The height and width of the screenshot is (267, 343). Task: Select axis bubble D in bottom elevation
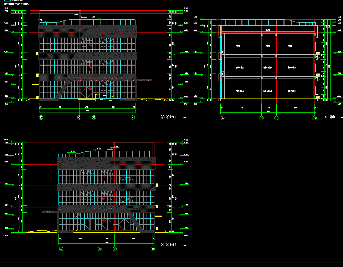[x=153, y=249]
